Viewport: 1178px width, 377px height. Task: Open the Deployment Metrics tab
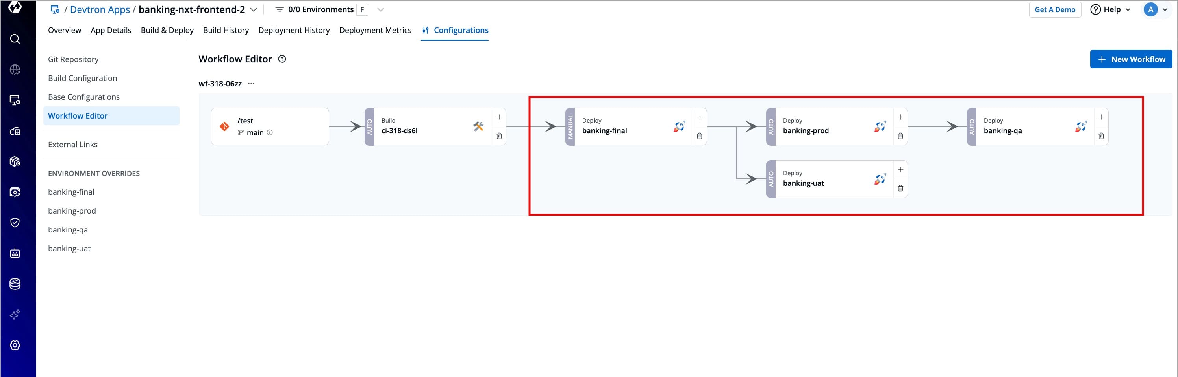point(375,30)
